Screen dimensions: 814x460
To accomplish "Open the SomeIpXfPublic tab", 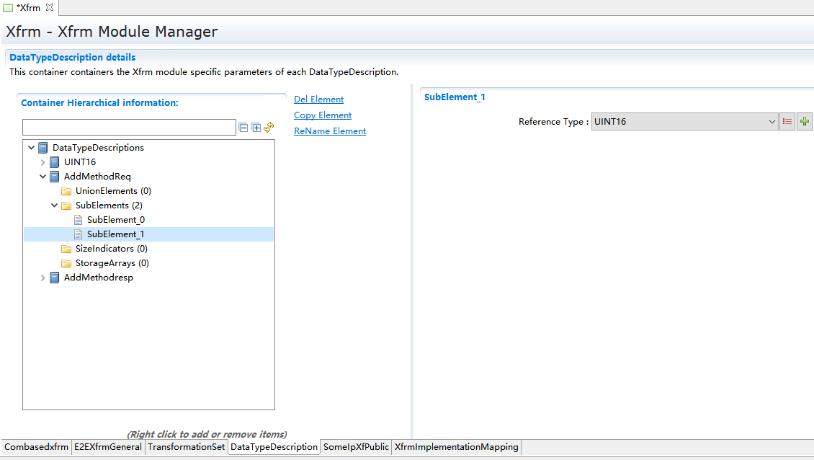I will click(356, 447).
